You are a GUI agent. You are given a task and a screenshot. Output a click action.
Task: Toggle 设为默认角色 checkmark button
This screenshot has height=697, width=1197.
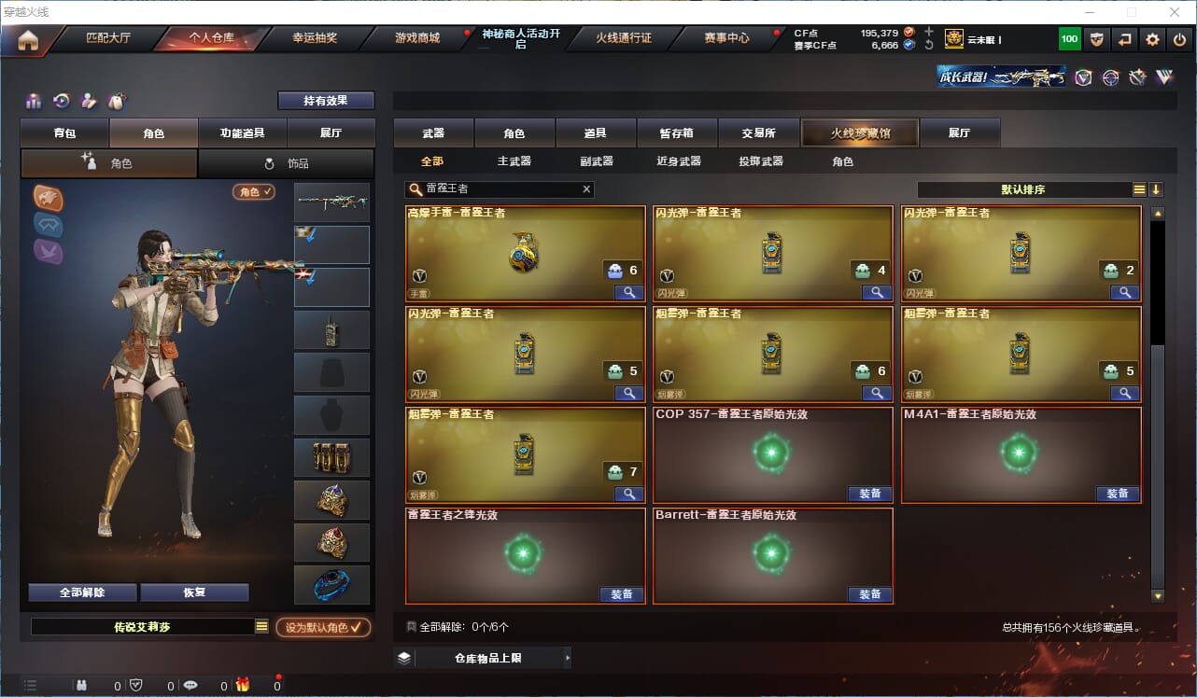click(323, 627)
